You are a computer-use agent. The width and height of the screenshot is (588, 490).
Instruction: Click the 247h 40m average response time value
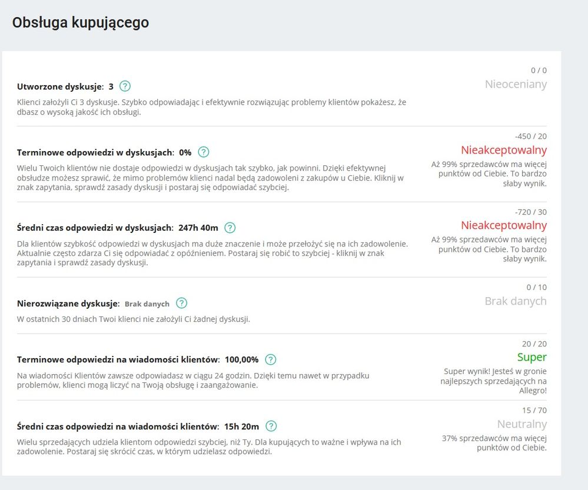[198, 228]
